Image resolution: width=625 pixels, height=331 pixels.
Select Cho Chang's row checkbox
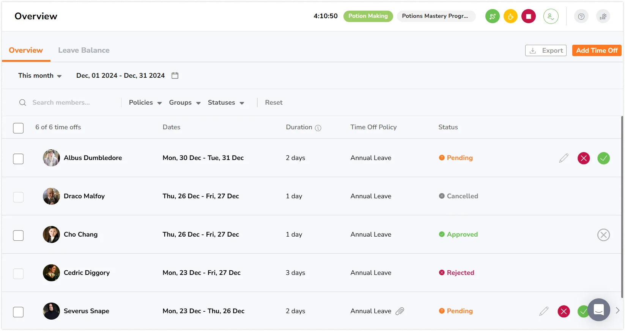(x=18, y=235)
